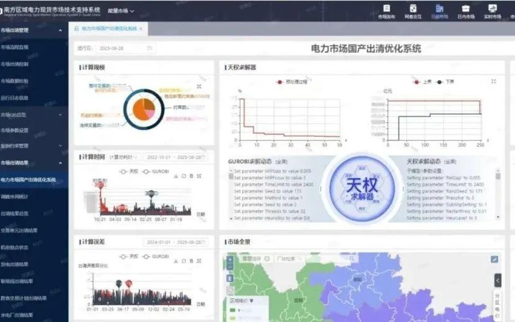Click 计算误差 date range field
515x322 pixels.
(176, 242)
